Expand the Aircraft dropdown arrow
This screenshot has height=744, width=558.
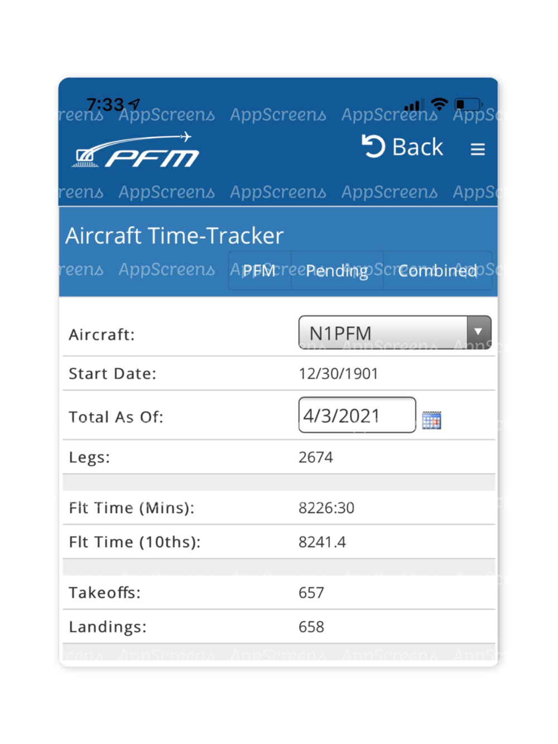(x=478, y=332)
